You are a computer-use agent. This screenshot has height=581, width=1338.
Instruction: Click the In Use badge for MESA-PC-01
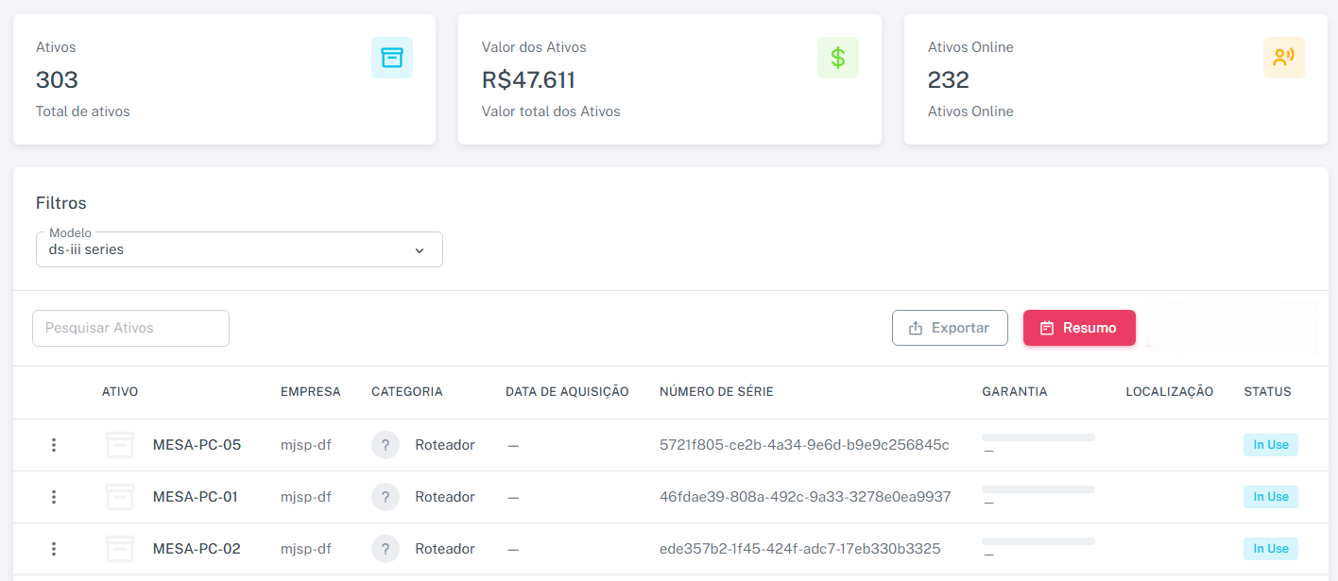coord(1271,497)
